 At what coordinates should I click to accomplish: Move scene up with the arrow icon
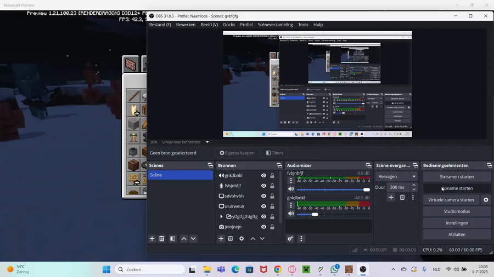[184, 239]
